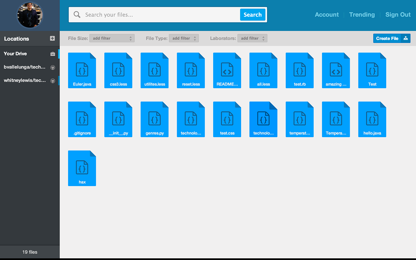The height and width of the screenshot is (260, 416).
Task: Click GitHub icon next to bvallelunga repo
Action: 53,67
